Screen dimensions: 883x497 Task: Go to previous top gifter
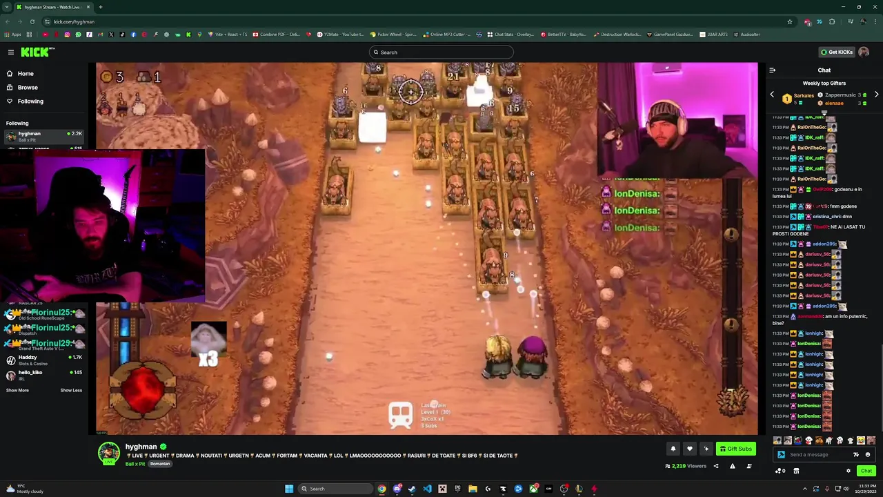772,95
